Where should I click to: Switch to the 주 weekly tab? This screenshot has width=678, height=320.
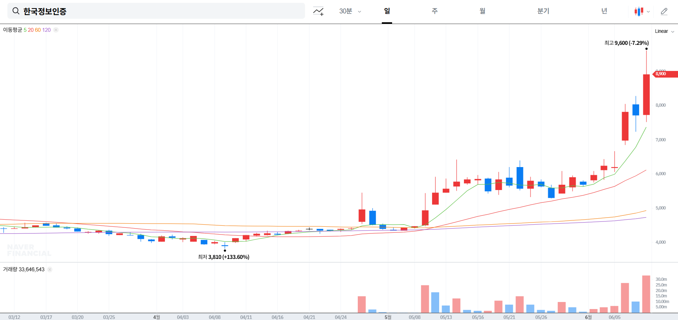click(x=435, y=11)
